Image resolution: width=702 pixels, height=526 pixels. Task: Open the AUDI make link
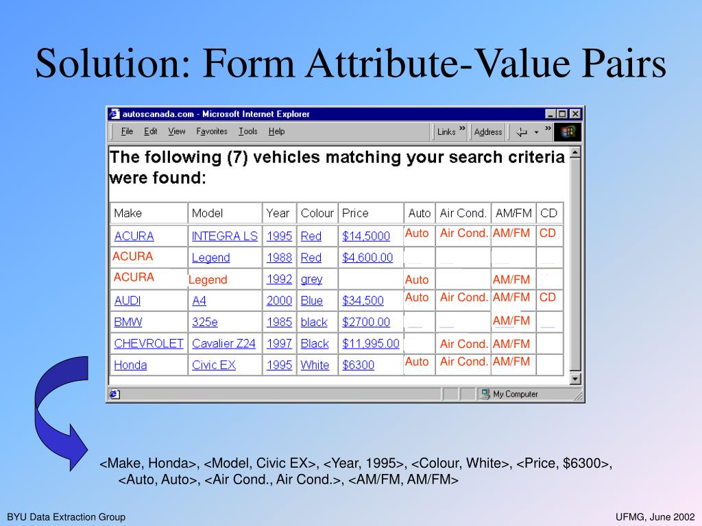click(x=127, y=301)
